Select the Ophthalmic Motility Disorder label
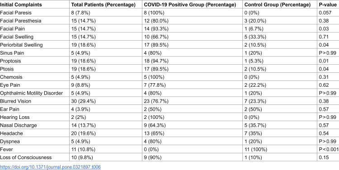This screenshot has width=339, height=170. point(31,93)
